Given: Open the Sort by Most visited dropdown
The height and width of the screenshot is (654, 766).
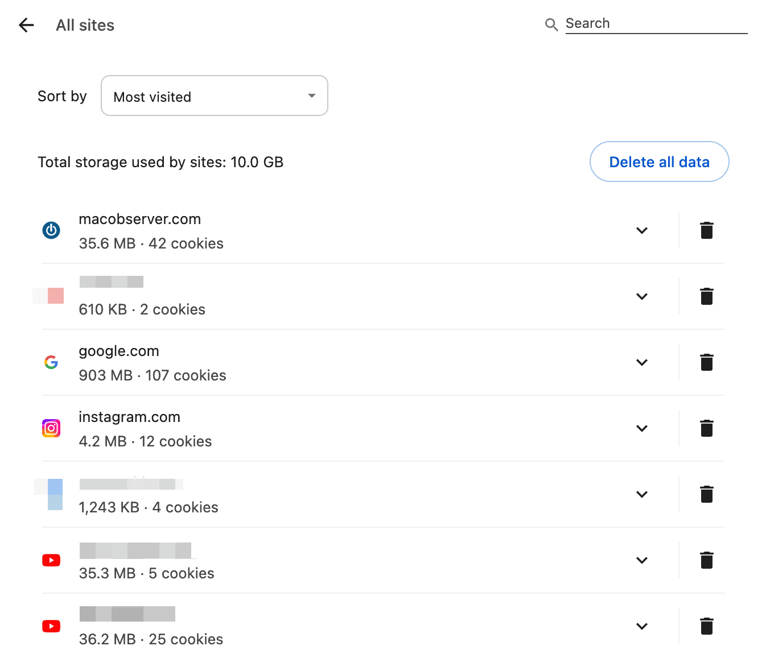Looking at the screenshot, I should tap(214, 96).
